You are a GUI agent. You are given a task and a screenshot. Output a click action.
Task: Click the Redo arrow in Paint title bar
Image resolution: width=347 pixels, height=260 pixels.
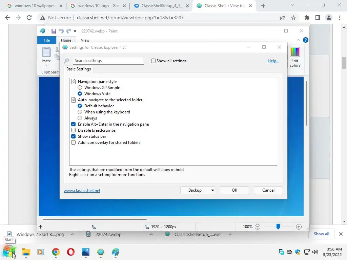[x=69, y=31]
